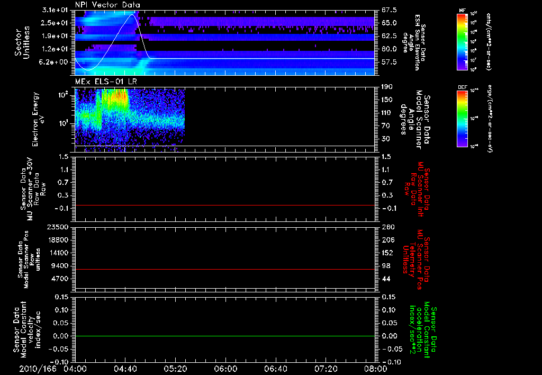Click the 'Model Scanner Pos Raw unitless' axis title
The height and width of the screenshot is (375, 542).
[29, 260]
